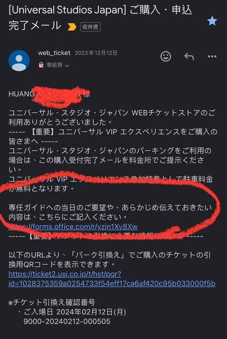Open the three-dot more options menu
The image size is (227, 339).
click(x=212, y=57)
